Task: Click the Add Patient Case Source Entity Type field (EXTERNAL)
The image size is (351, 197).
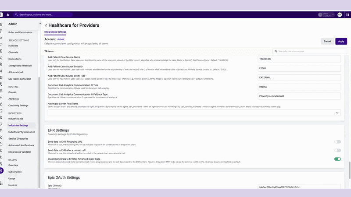Action: [299, 77]
